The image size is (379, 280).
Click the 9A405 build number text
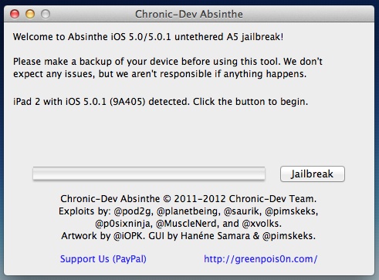point(127,102)
